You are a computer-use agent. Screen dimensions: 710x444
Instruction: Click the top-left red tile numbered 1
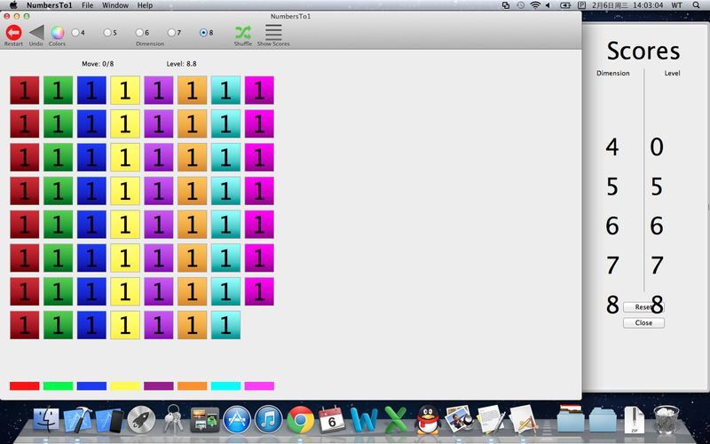(x=25, y=91)
